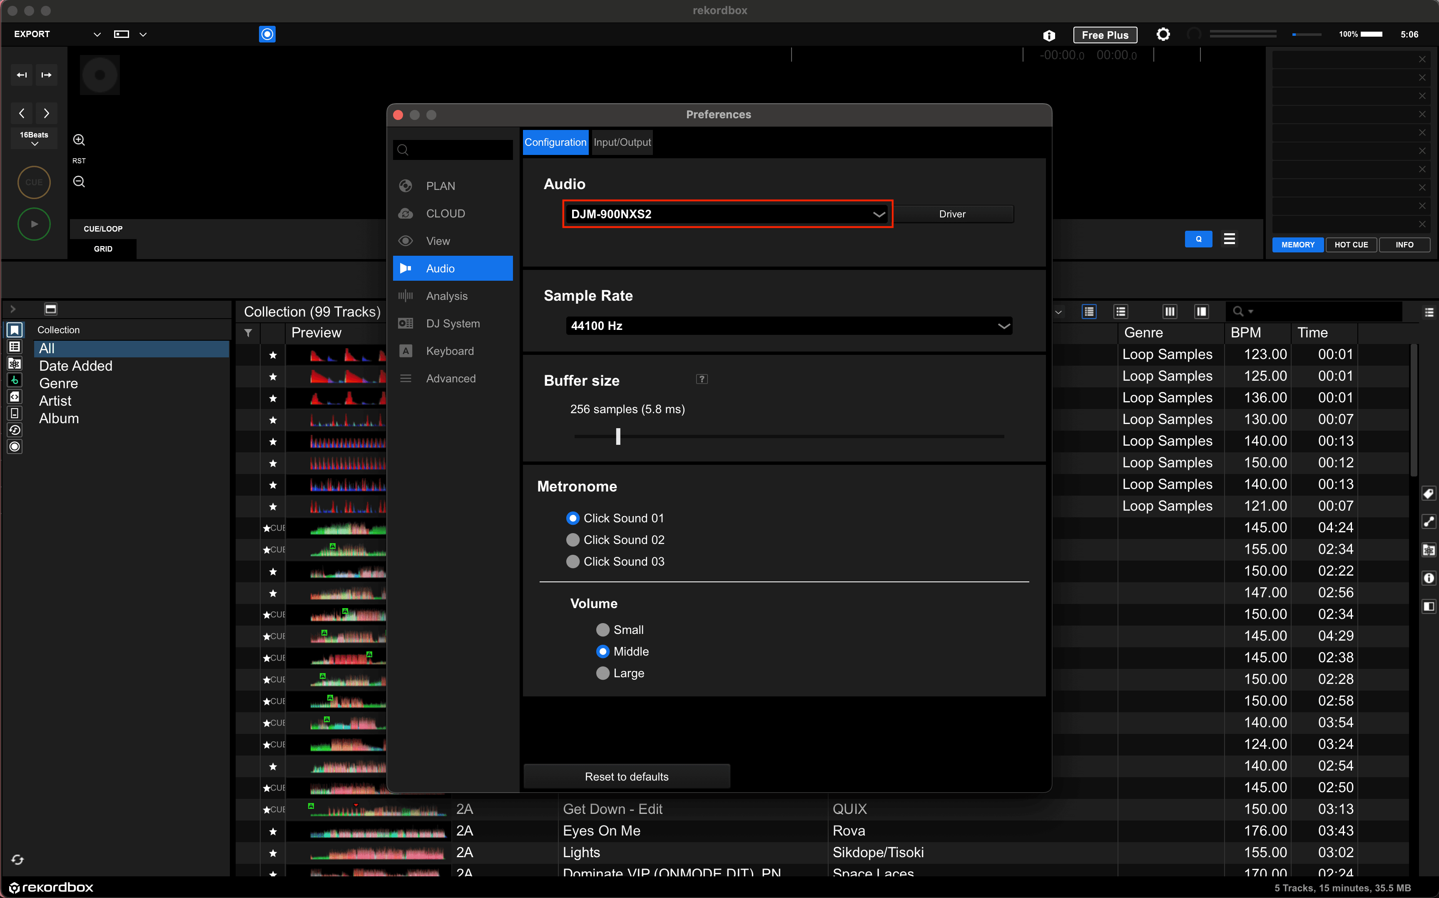Open the 16Beats jump size dropdown
The image size is (1439, 898).
point(34,138)
